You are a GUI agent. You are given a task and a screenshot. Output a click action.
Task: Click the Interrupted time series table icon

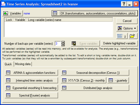coord(8,80)
